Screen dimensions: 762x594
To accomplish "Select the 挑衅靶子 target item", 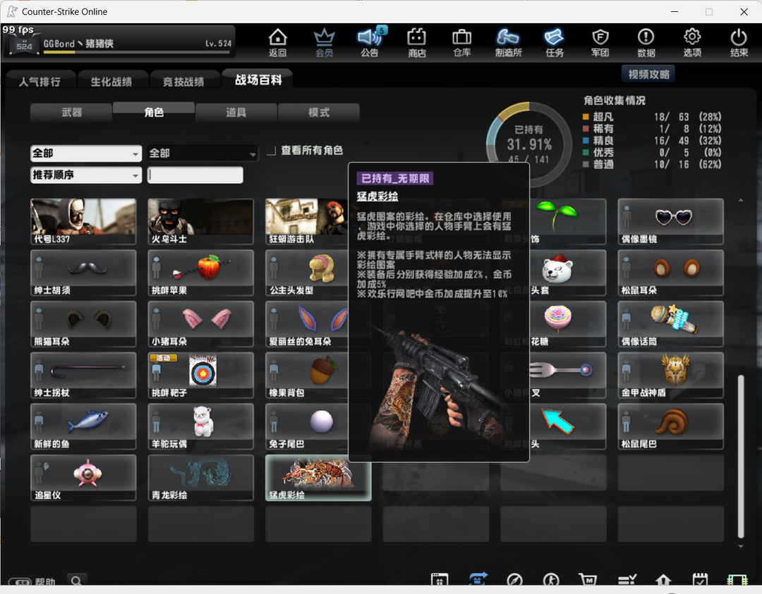I will click(200, 375).
